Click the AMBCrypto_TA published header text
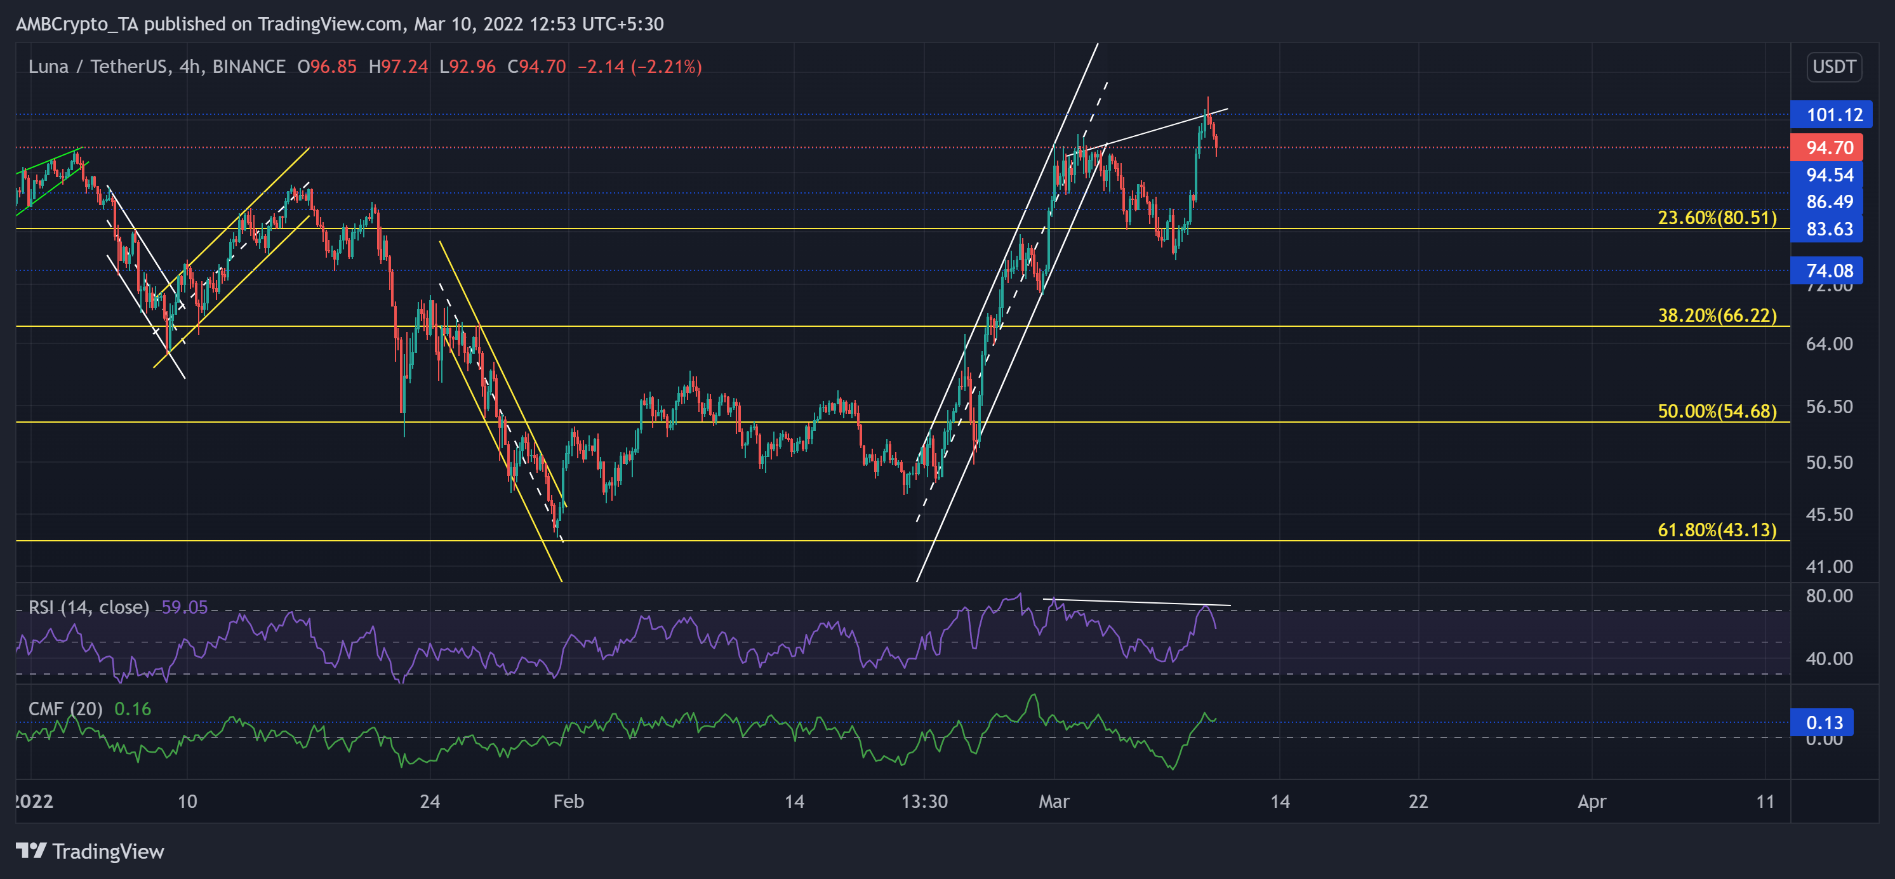Image resolution: width=1895 pixels, height=879 pixels. (340, 24)
